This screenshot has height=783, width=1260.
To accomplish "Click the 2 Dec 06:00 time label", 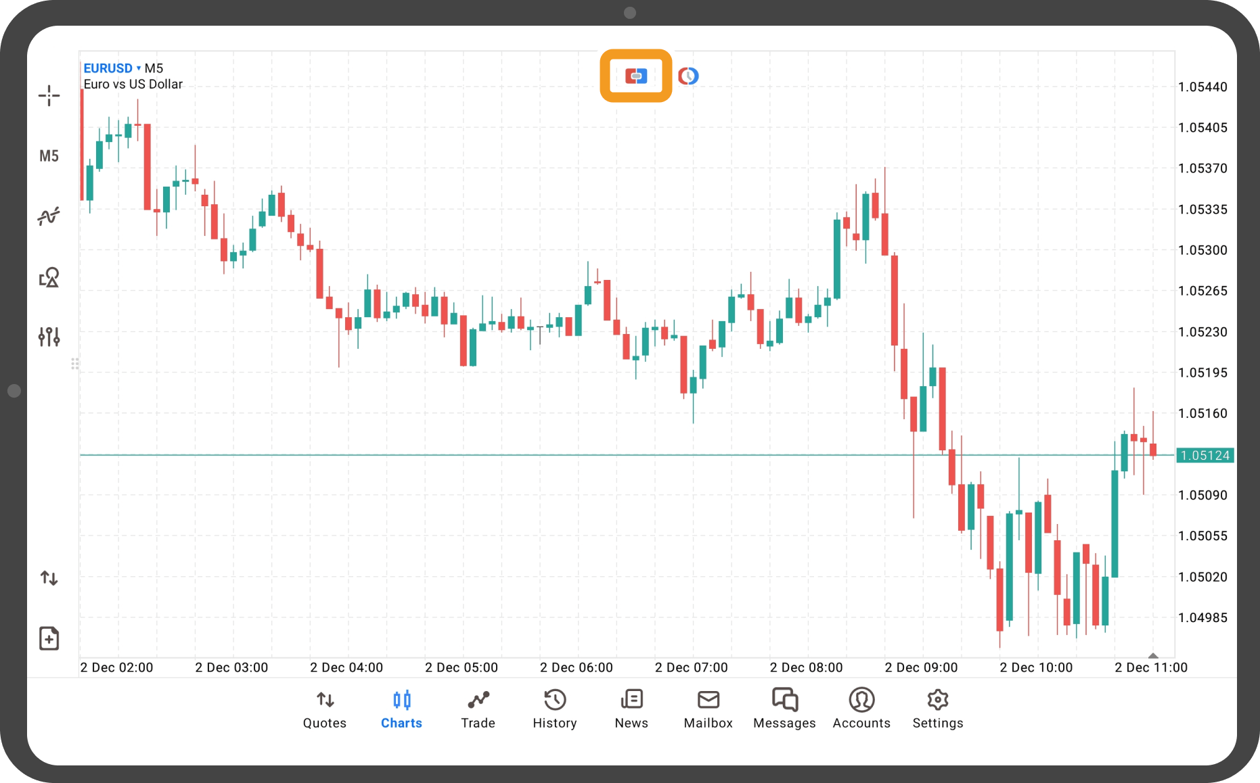I will (x=577, y=667).
